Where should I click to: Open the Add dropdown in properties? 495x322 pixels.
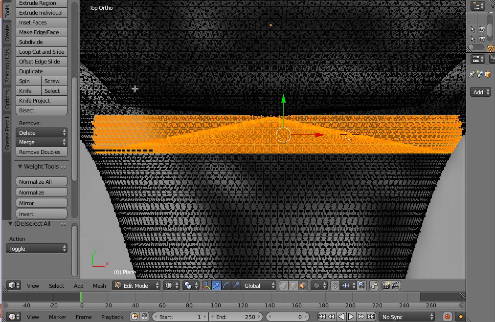coord(480,92)
